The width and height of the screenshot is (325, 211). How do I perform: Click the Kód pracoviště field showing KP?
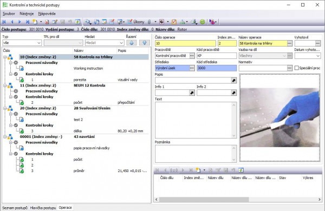click(217, 56)
